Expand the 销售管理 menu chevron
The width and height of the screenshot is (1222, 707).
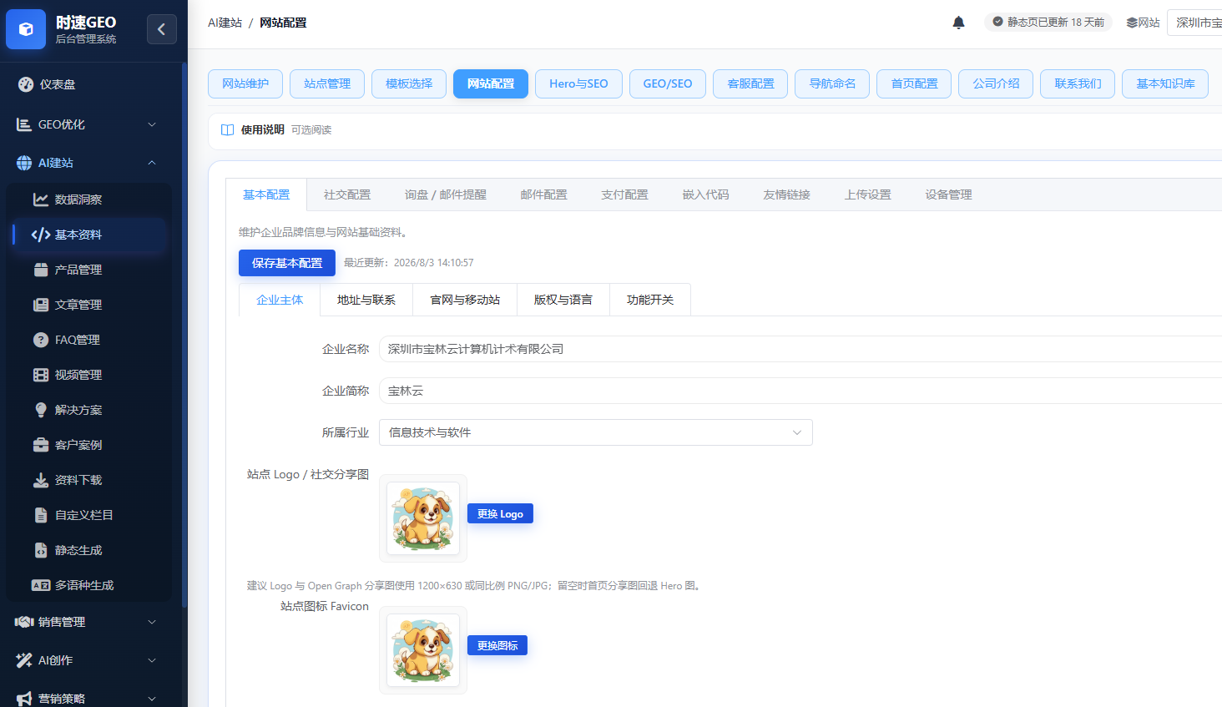(152, 622)
